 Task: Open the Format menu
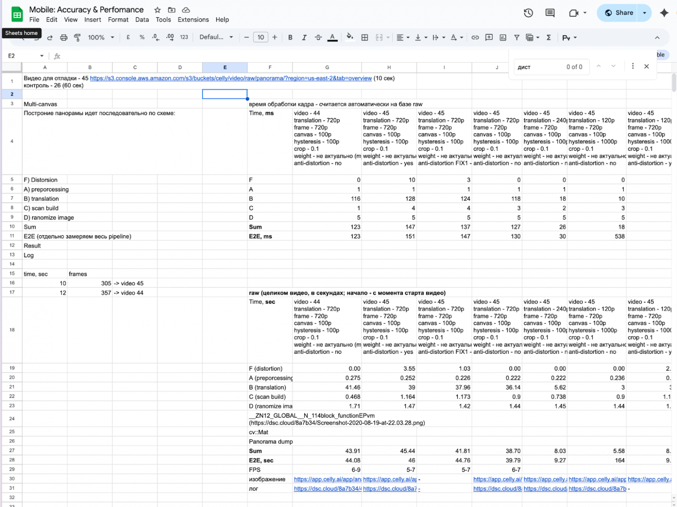tap(118, 20)
